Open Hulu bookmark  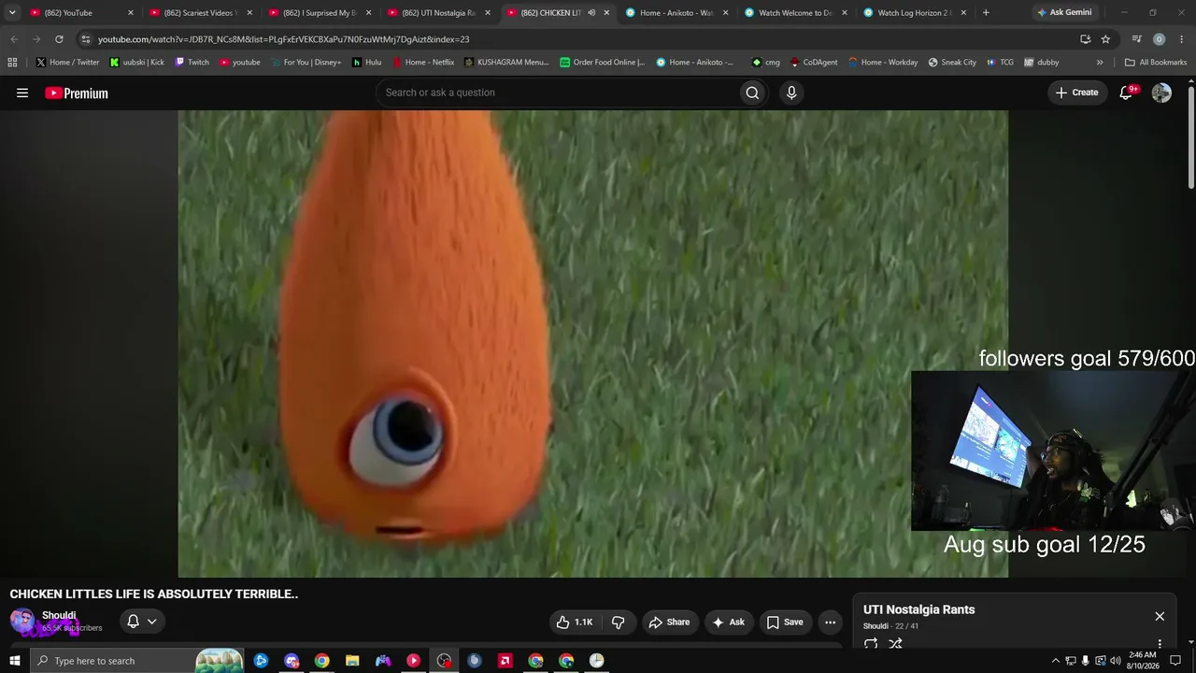(366, 63)
